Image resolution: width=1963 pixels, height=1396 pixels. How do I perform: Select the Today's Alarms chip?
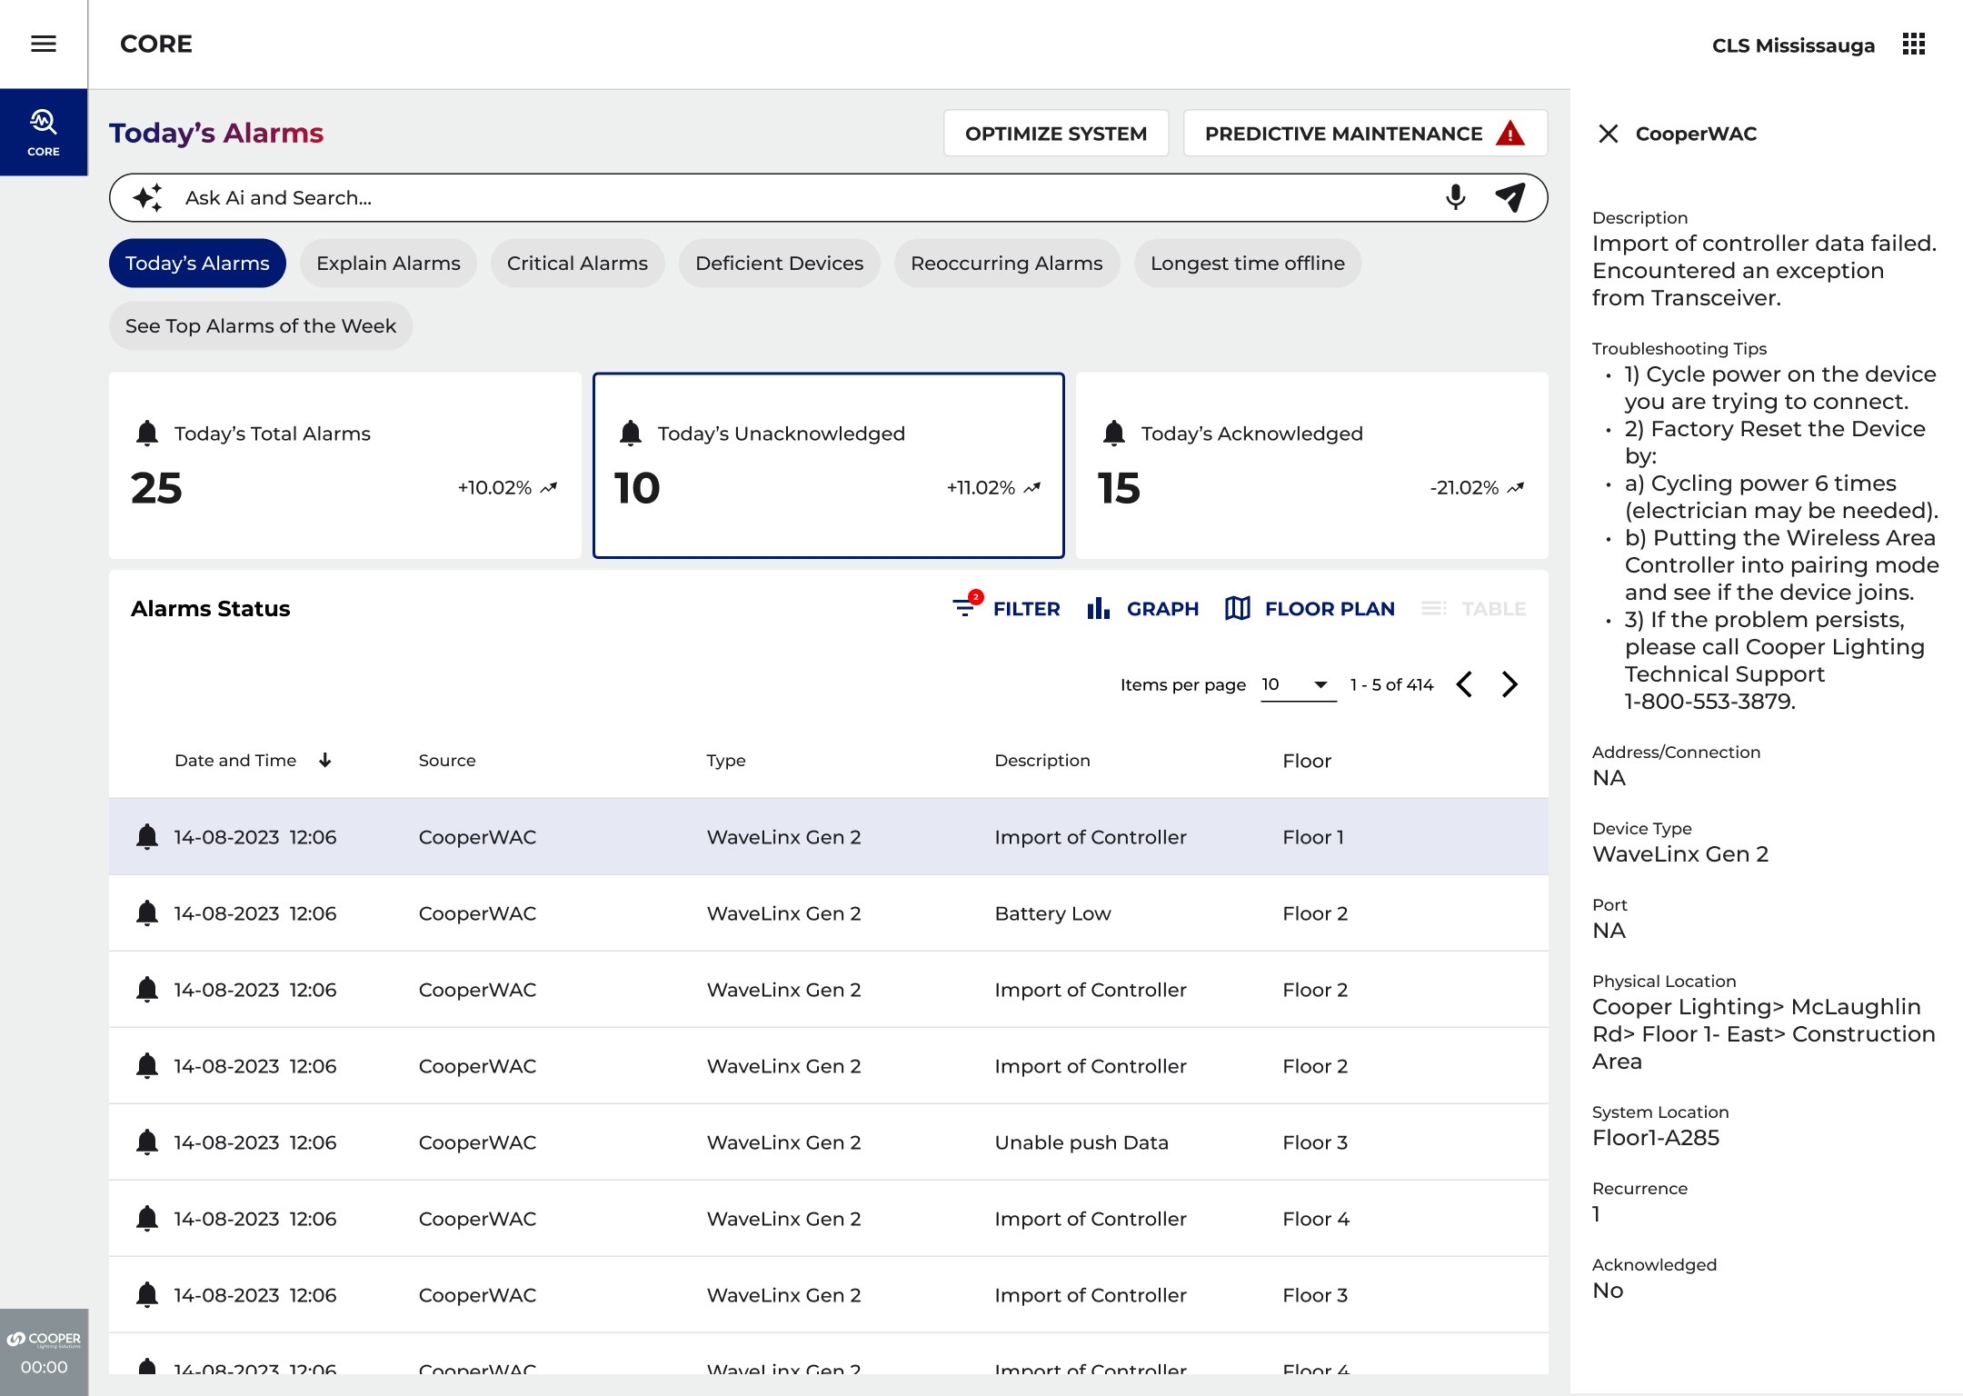197,263
